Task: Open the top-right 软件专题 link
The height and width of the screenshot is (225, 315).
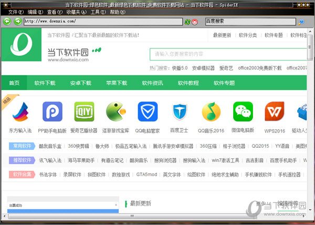Action: pyautogui.click(x=274, y=35)
